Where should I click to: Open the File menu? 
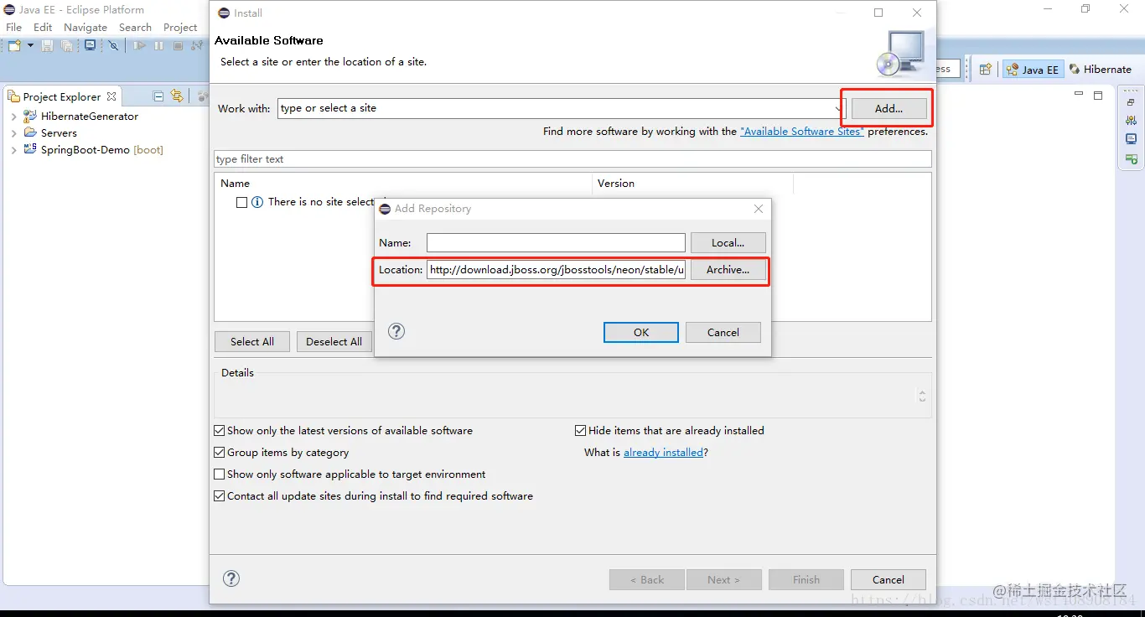pyautogui.click(x=14, y=28)
